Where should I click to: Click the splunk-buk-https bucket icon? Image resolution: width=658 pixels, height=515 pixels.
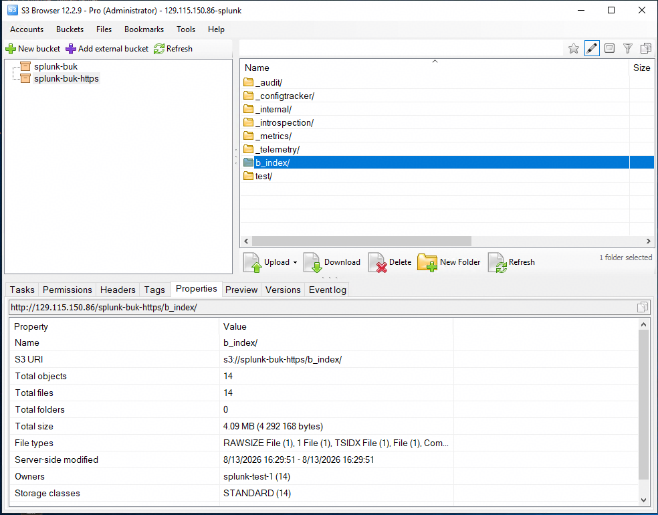click(x=25, y=78)
